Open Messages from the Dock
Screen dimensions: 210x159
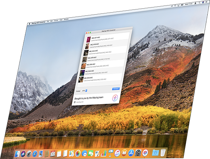tap(84, 153)
